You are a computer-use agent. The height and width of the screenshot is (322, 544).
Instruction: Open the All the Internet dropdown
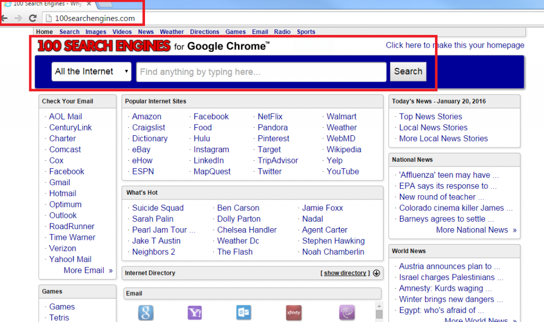(91, 72)
